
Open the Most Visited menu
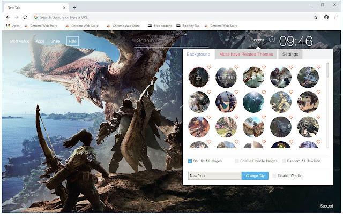click(x=20, y=41)
